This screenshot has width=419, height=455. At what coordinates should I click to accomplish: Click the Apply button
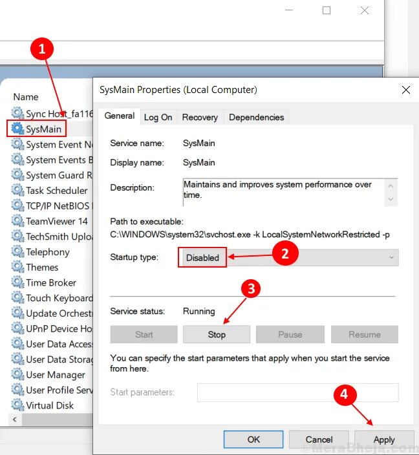coord(384,439)
